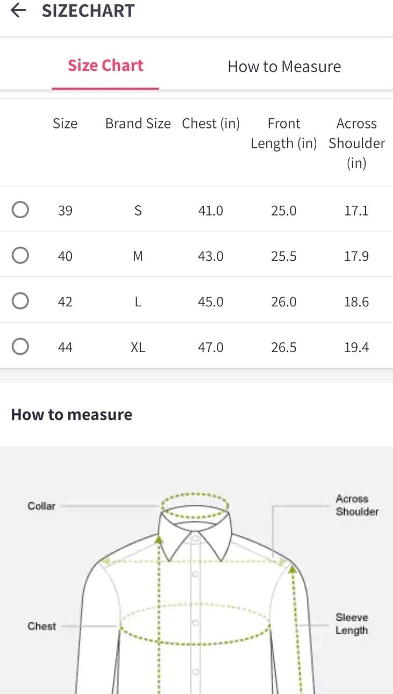This screenshot has width=393, height=694.
Task: Tap the Sleeve Length diagram label
Action: tap(352, 624)
